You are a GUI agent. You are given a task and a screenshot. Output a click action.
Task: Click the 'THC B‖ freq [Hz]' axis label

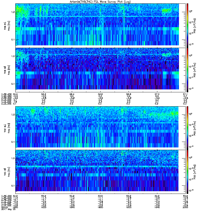pos(7,172)
